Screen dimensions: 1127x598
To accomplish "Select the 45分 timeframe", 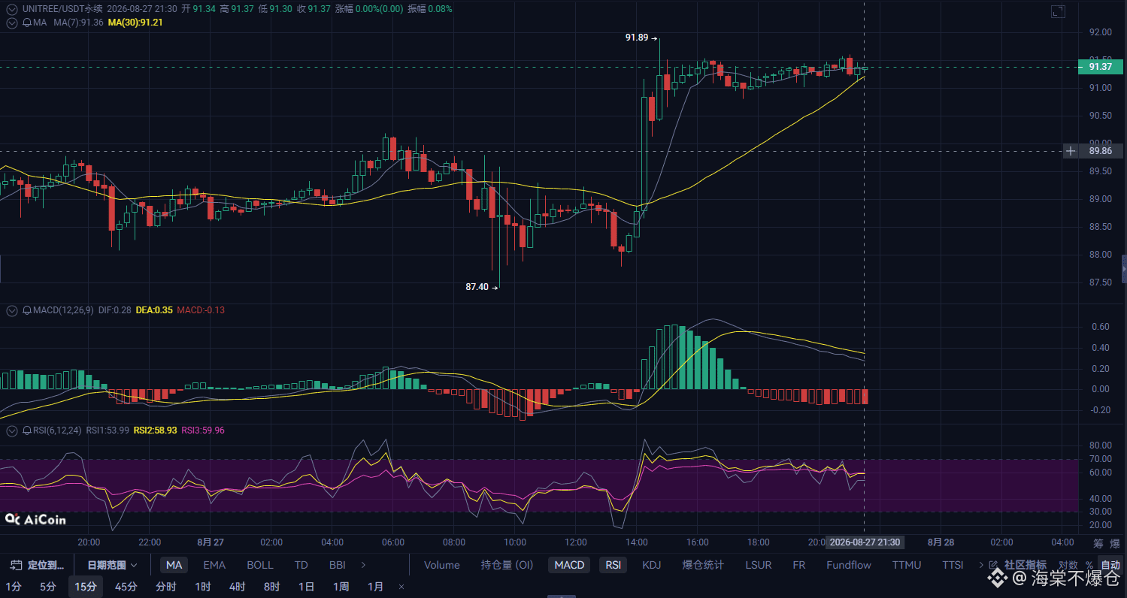I will [126, 587].
